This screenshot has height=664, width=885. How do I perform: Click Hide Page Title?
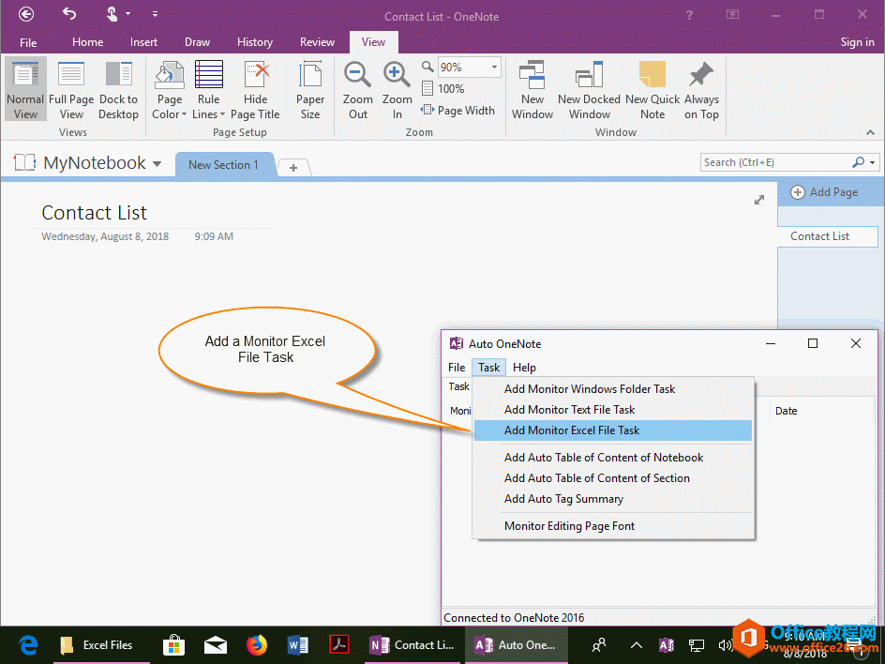tap(255, 90)
